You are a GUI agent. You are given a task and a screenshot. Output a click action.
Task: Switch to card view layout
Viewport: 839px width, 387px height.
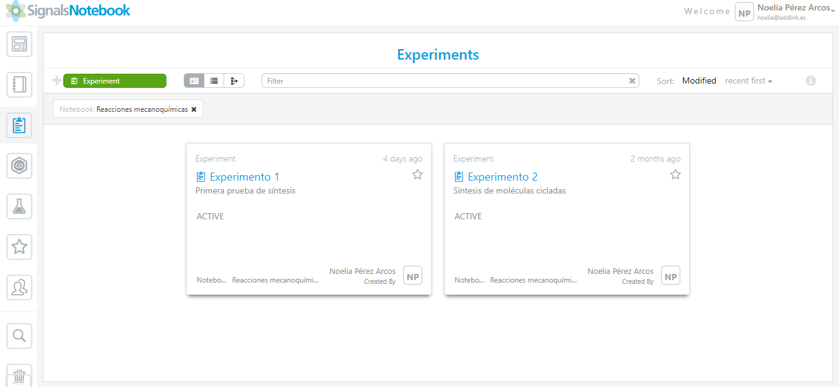[194, 81]
